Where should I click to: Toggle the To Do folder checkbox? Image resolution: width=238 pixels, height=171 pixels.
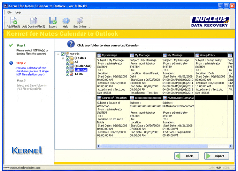68,74
